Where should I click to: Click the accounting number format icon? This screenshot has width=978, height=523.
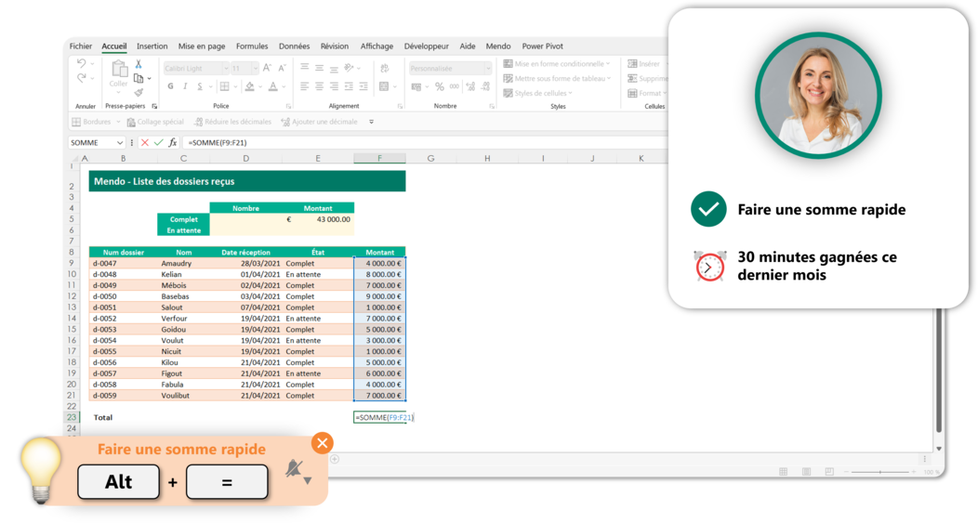pyautogui.click(x=416, y=86)
